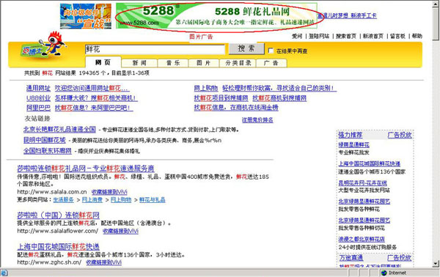Viewport: 440px width, 277px height.
Task: Open the 新浪手工卡 link beside the banner
Action: (364, 15)
